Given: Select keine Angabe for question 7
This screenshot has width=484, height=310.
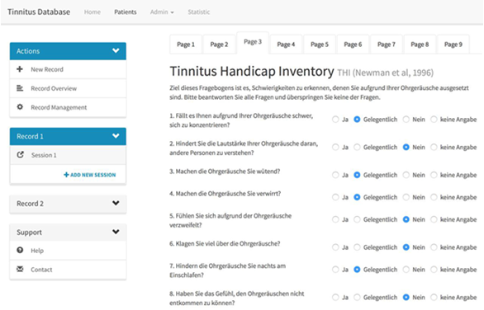Looking at the screenshot, I should pos(434,270).
